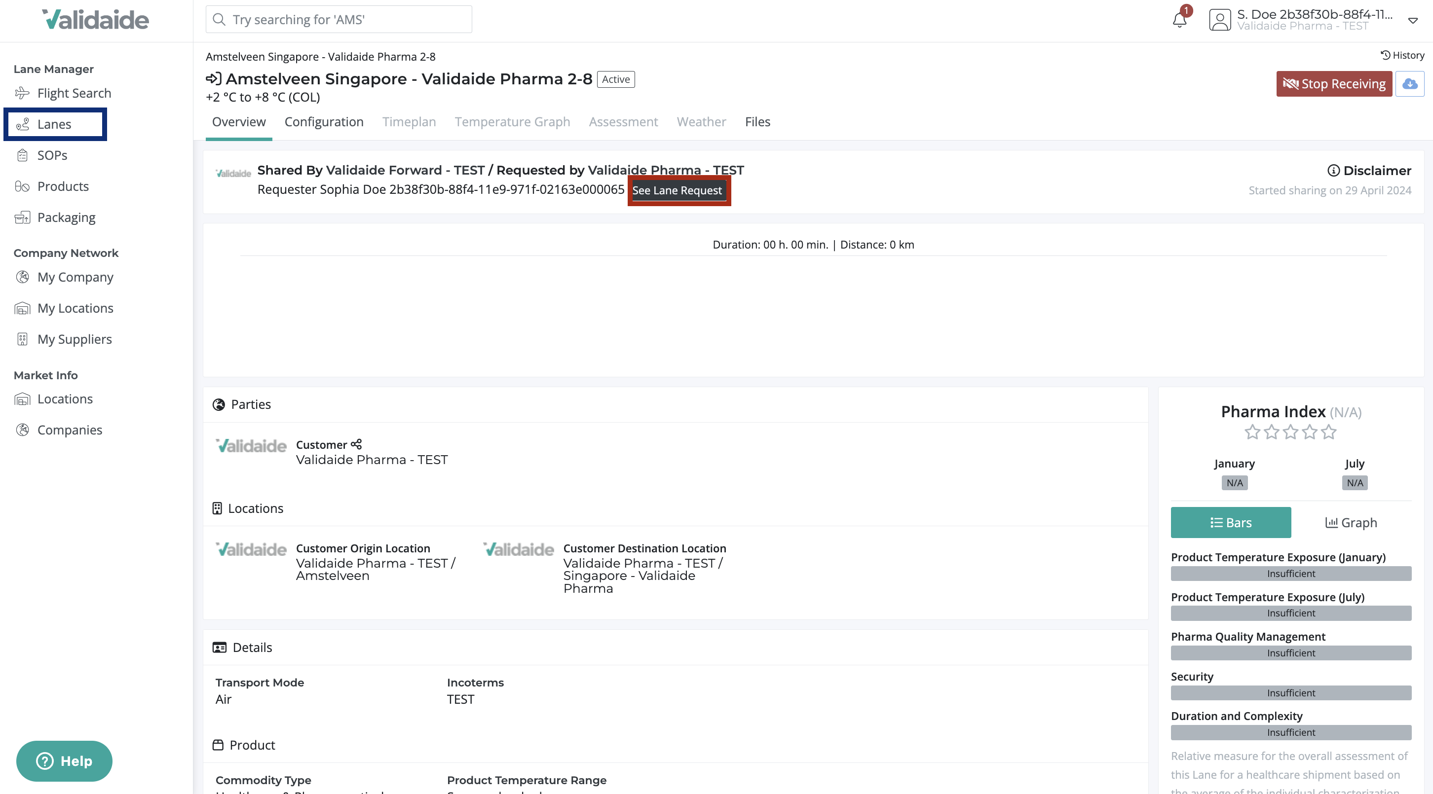Screen dimensions: 1433x794
Task: Click the Flight Search airplane icon
Action: [22, 93]
